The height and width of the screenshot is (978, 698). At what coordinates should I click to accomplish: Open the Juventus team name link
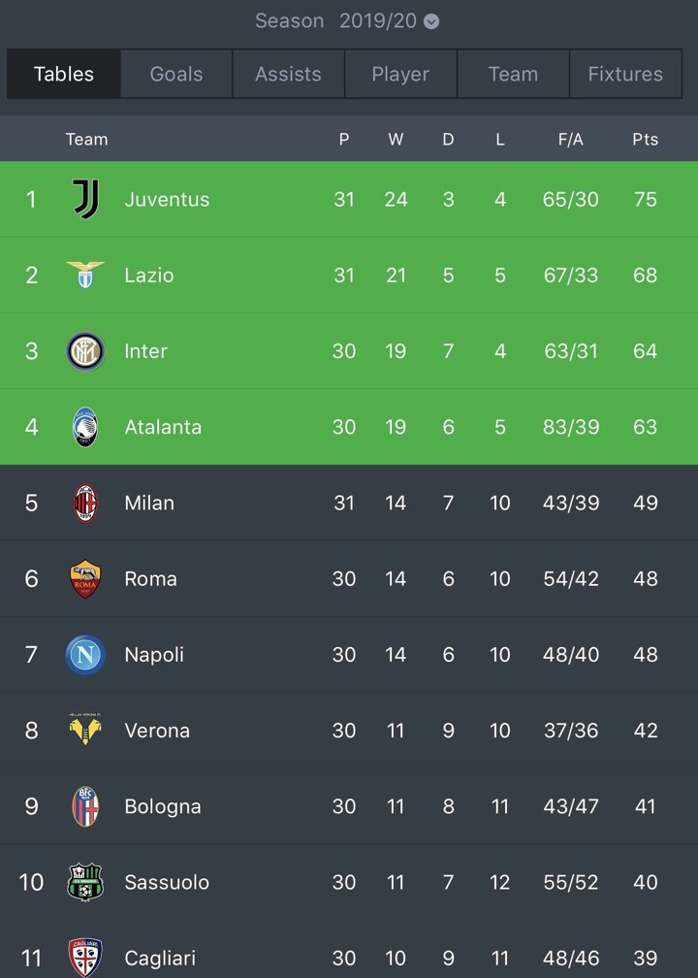click(167, 199)
